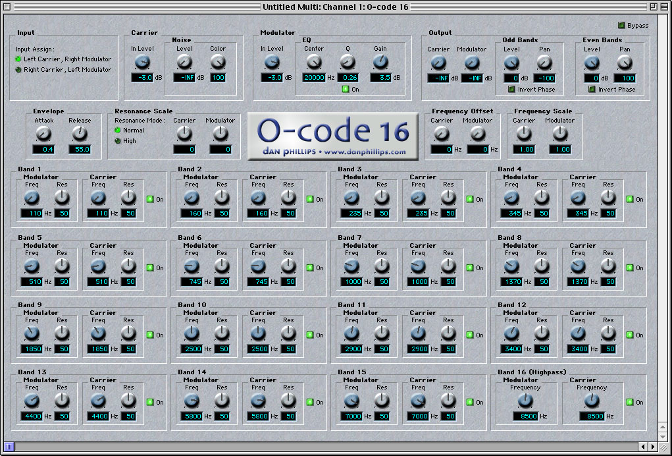Viewport: 672px width, 456px height.
Task: Click the O-code 16 logo banner
Action: [x=333, y=136]
